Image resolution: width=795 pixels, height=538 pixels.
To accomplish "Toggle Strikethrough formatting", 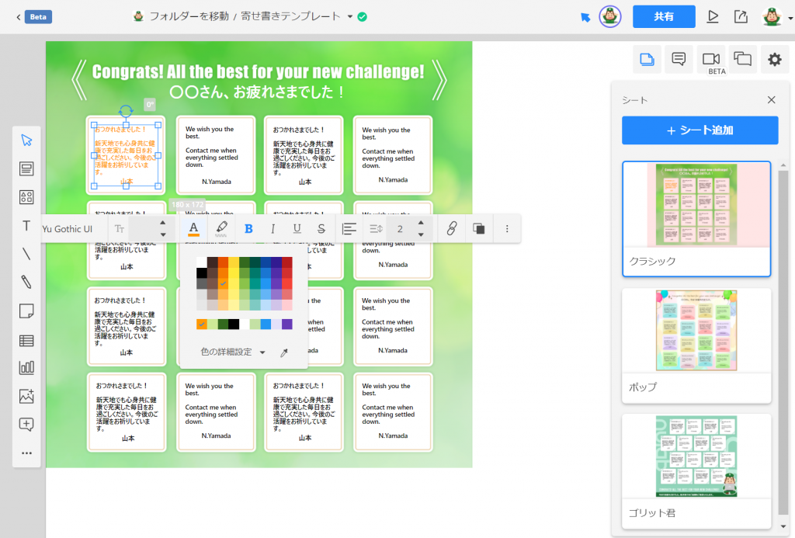I will [321, 228].
